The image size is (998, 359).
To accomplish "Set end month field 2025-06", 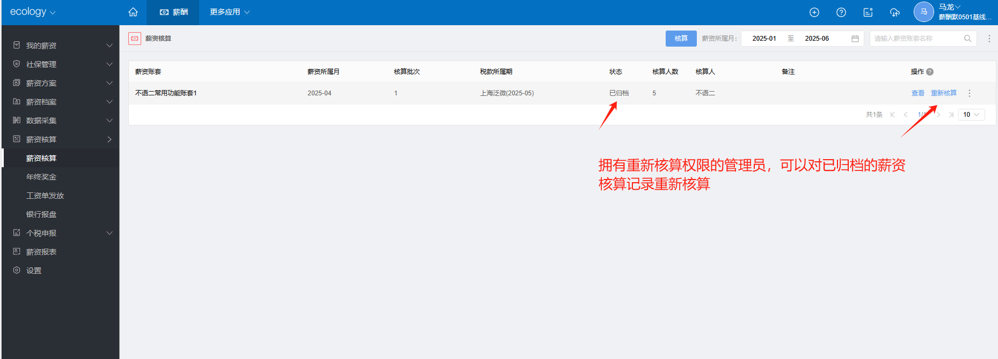I will point(817,39).
